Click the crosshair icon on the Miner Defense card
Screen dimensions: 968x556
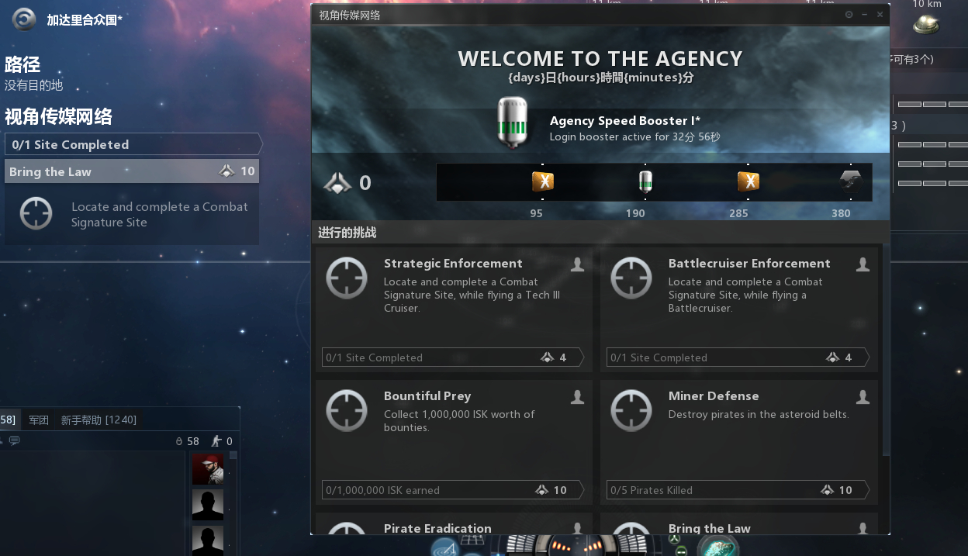click(x=631, y=410)
